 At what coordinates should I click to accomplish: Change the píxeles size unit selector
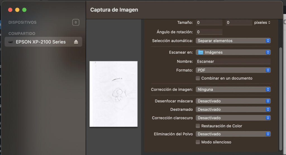coord(262,22)
